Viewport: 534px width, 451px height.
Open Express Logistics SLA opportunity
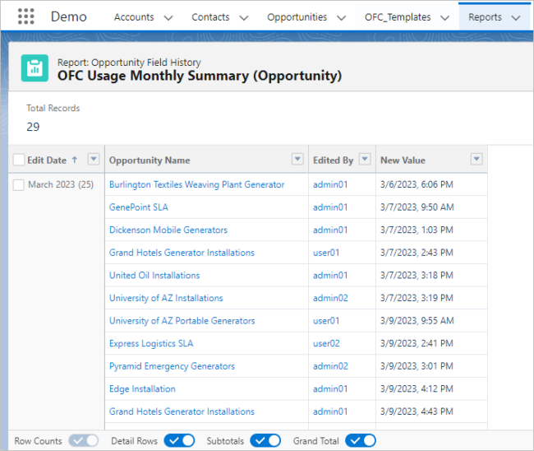[151, 343]
